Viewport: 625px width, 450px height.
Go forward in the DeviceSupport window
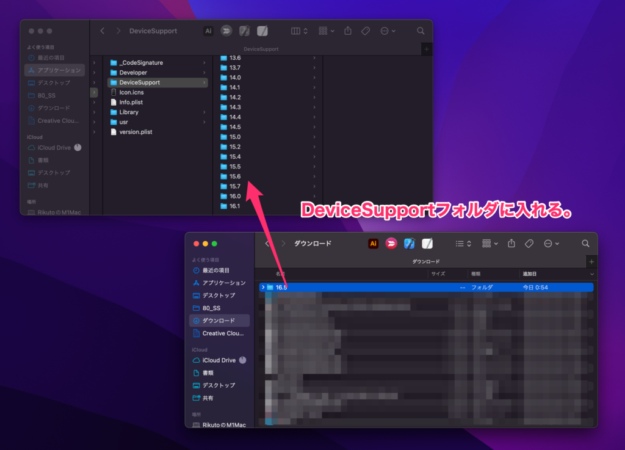click(118, 31)
